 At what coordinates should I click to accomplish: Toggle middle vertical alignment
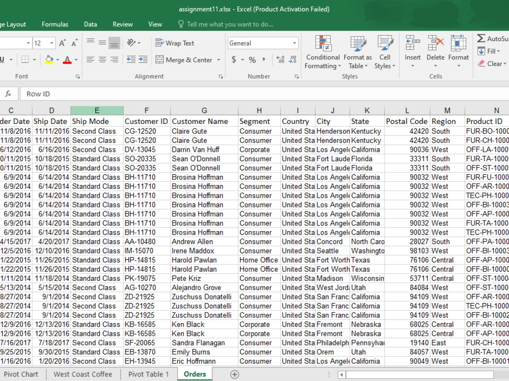click(101, 43)
